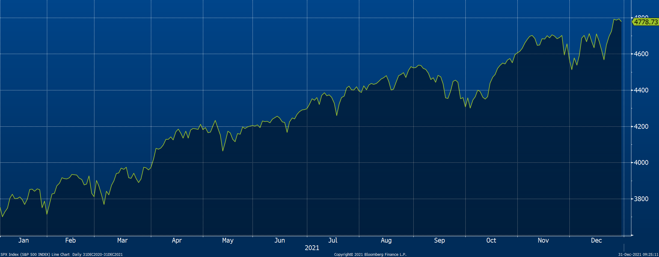
Task: Click the 4200 price axis value
Action: tap(641, 126)
